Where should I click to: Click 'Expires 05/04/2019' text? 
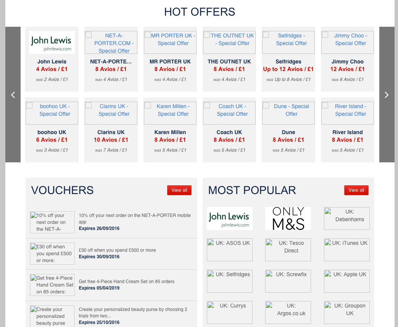pos(99,288)
